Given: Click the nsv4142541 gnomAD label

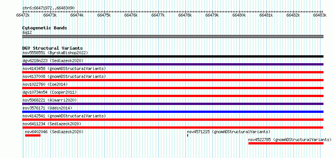Looking at the screenshot, I should pyautogui.click(x=64, y=116).
